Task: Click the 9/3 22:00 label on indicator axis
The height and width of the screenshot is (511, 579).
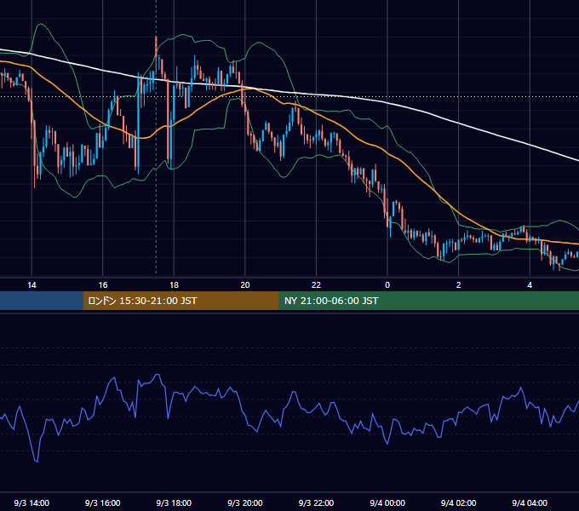Action: pyautogui.click(x=316, y=502)
